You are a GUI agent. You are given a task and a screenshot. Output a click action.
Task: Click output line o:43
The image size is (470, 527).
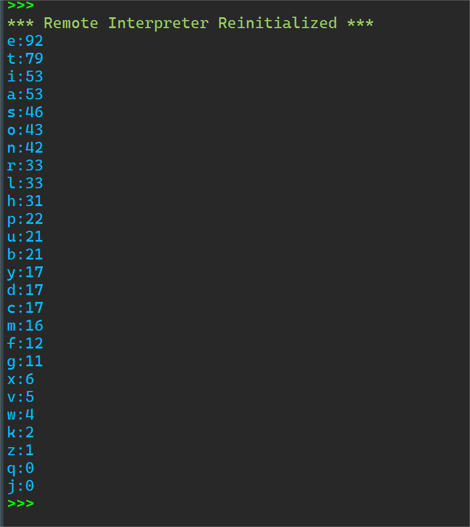(25, 130)
